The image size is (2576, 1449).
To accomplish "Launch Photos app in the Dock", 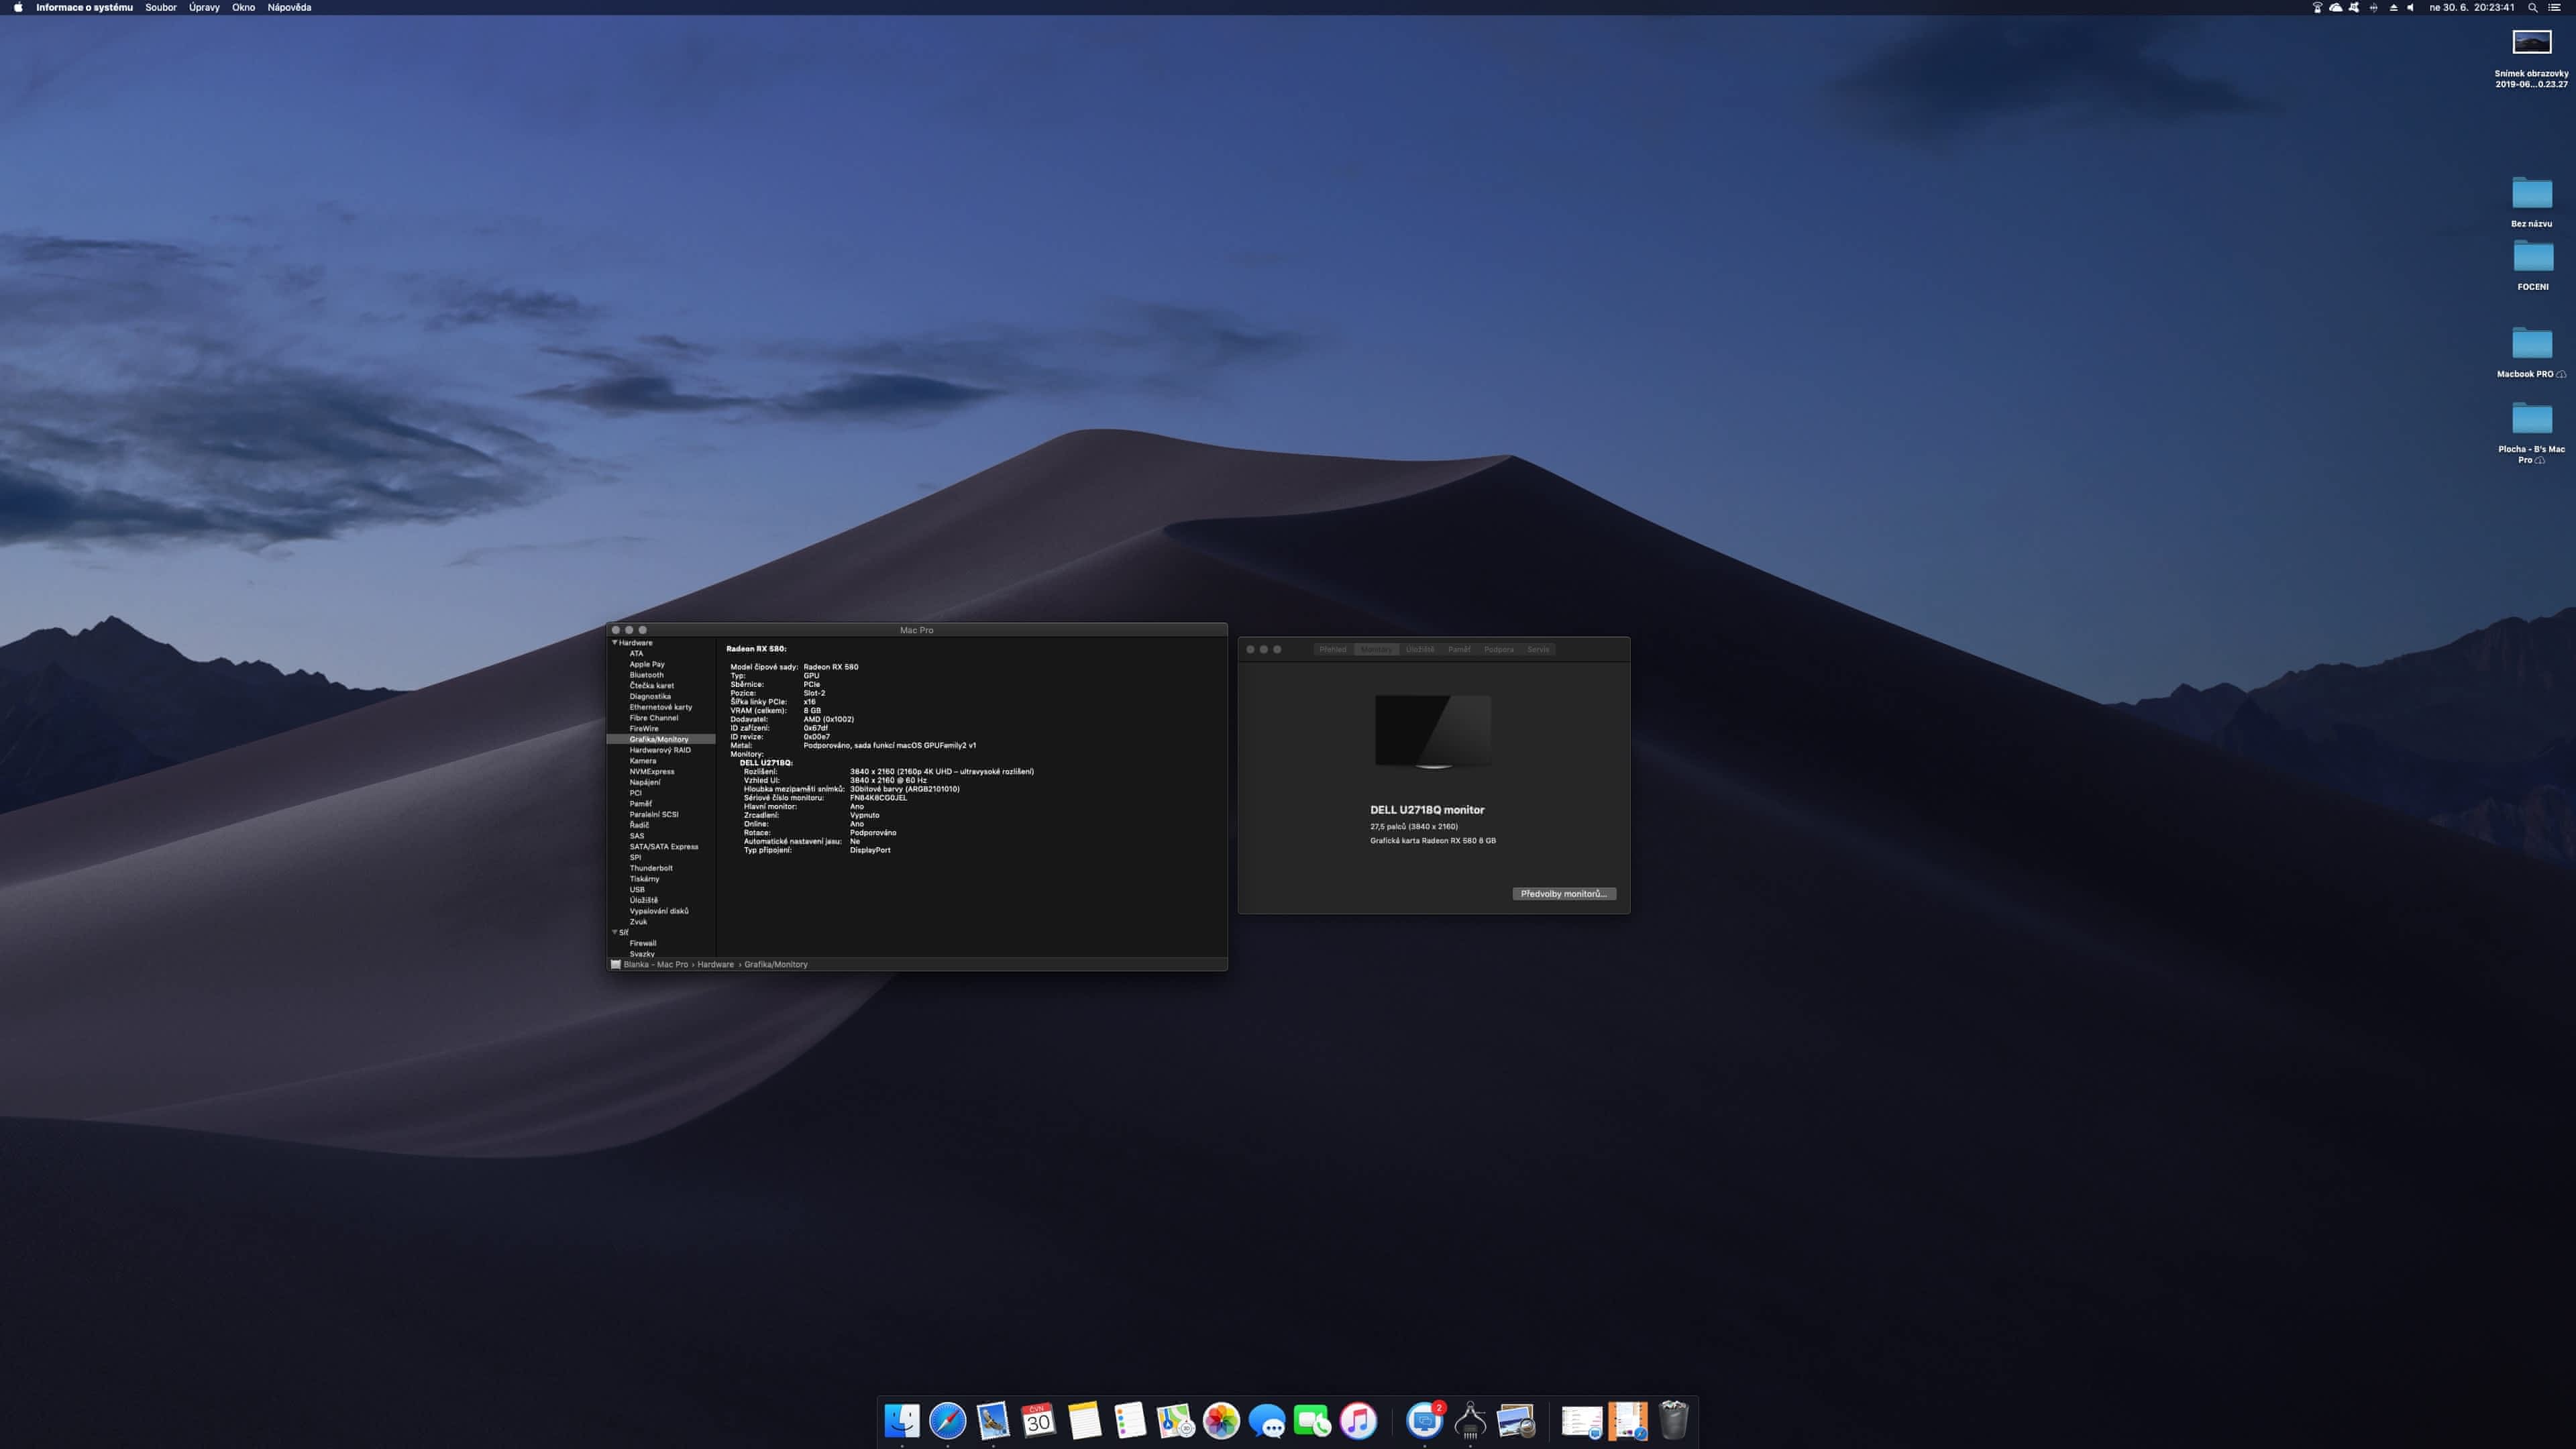I will coord(1221,1420).
